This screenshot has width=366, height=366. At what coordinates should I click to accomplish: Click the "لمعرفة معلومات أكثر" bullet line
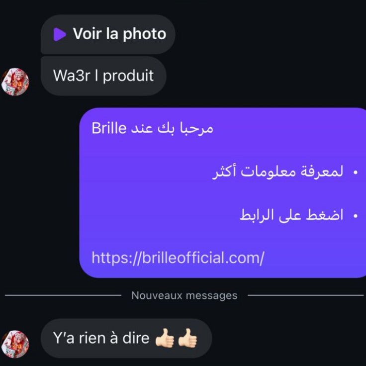point(278,172)
